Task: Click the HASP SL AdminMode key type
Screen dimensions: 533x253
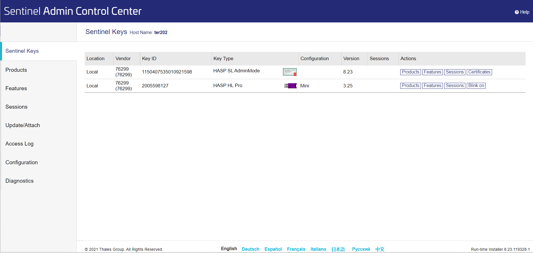Action: (237, 71)
